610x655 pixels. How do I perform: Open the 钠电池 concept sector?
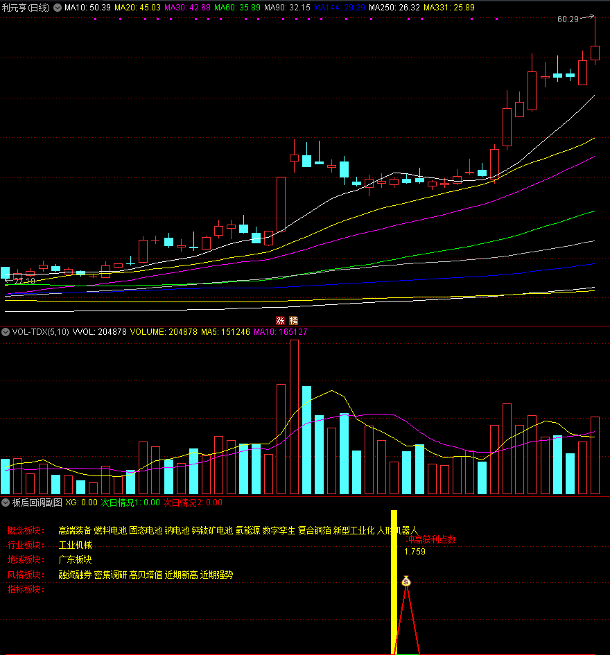pyautogui.click(x=177, y=531)
